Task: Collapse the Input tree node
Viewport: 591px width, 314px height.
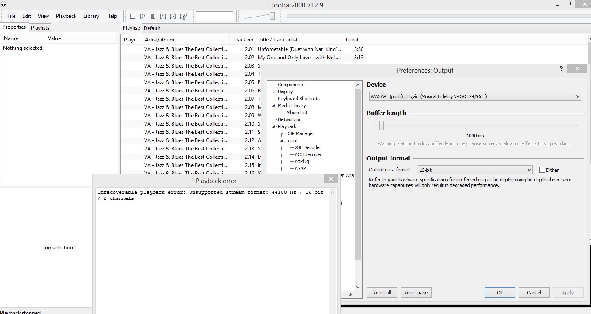Action: coord(282,141)
